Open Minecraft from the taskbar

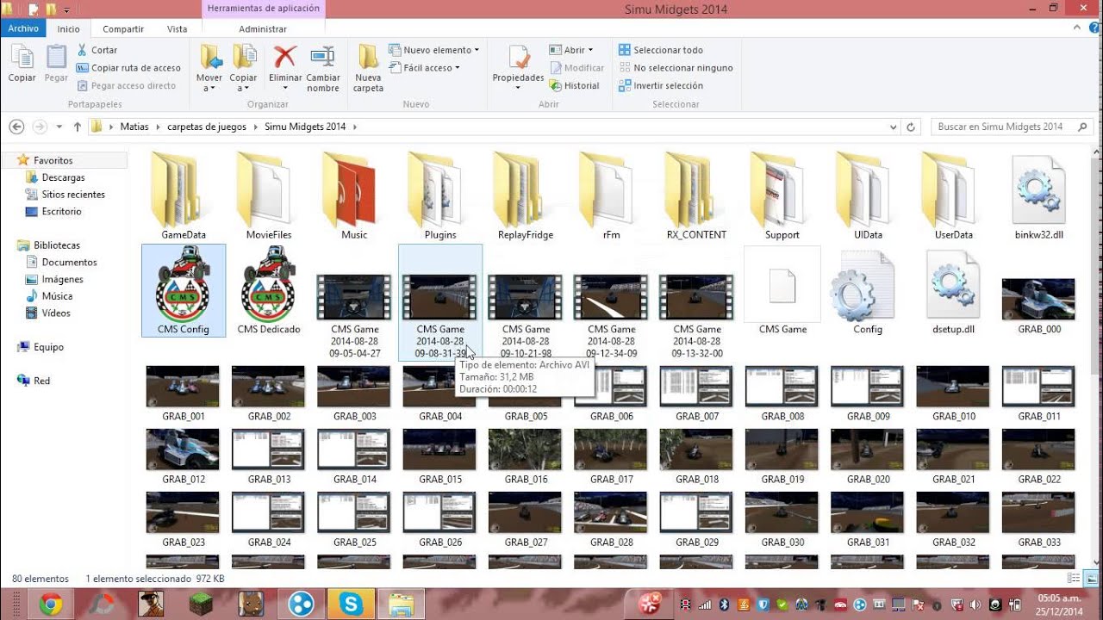click(200, 604)
